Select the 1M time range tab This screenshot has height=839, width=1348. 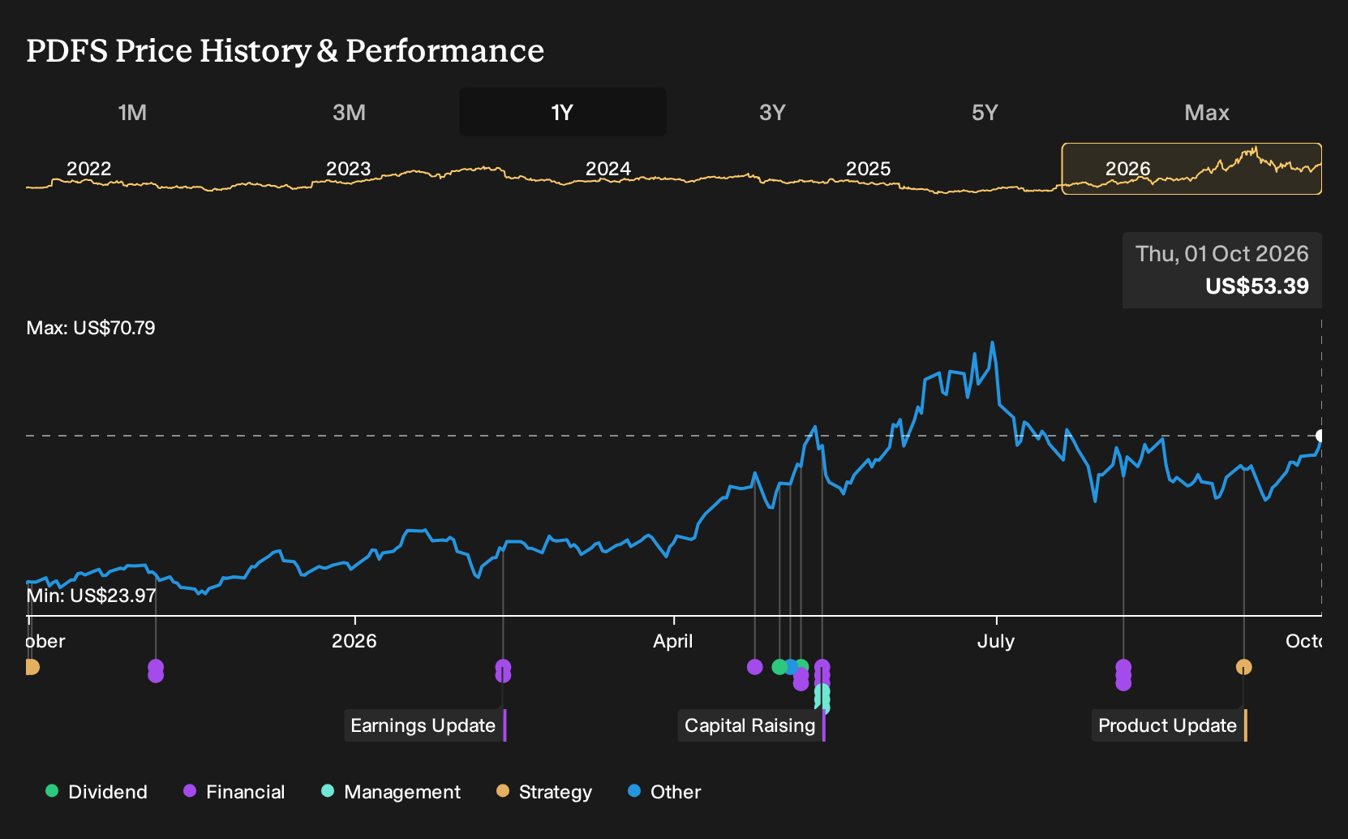(x=132, y=112)
